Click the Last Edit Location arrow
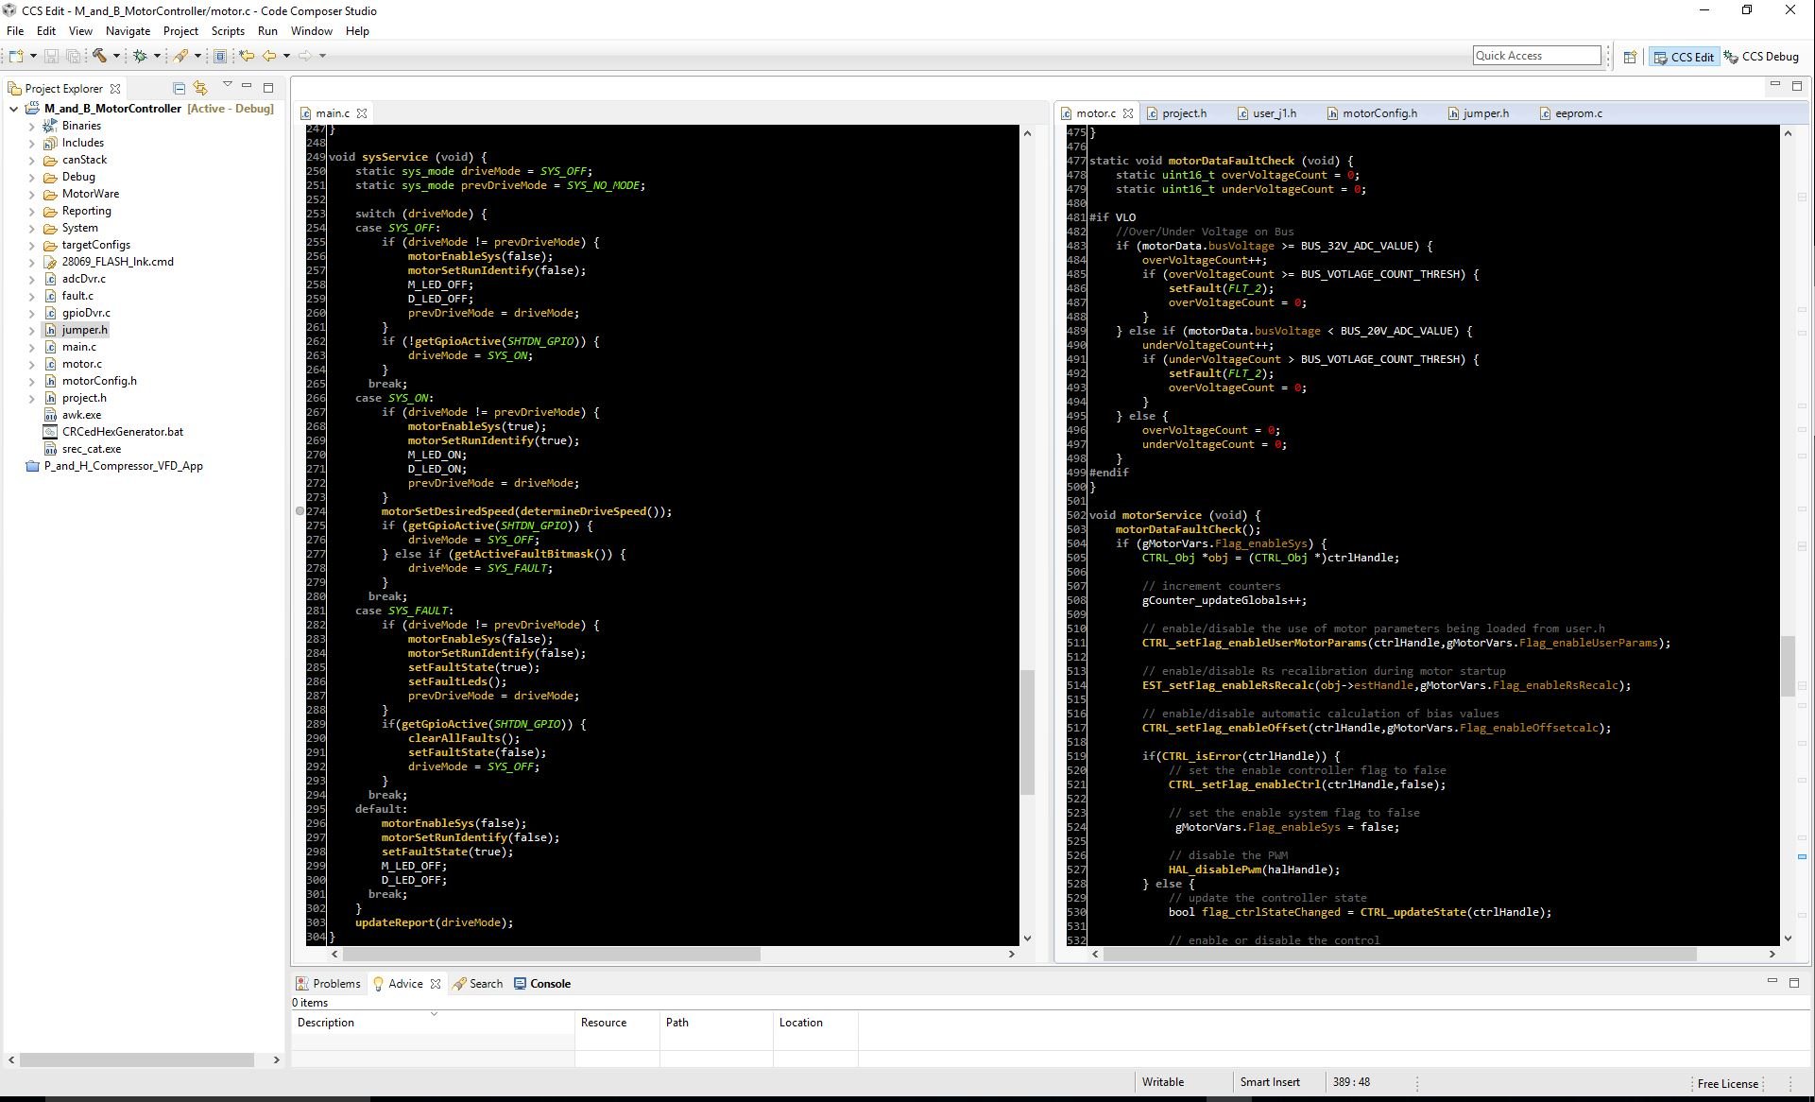1815x1102 pixels. [247, 56]
